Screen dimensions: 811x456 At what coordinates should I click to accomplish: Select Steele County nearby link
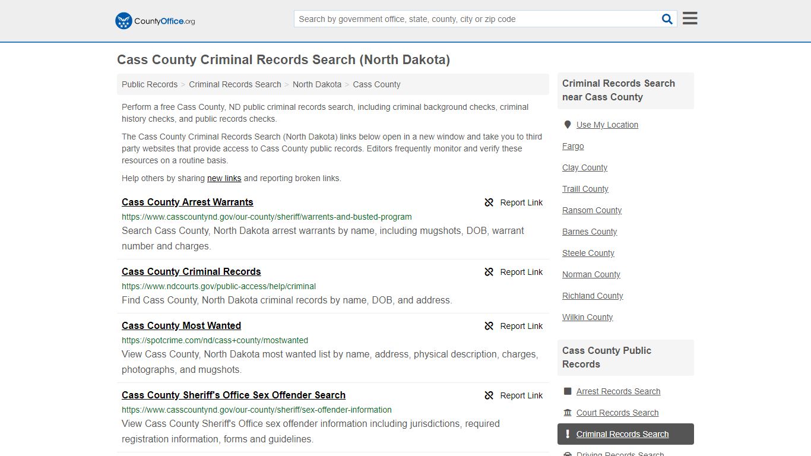pyautogui.click(x=588, y=253)
